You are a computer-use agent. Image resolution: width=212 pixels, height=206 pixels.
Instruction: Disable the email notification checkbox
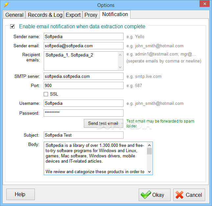pos(12,26)
